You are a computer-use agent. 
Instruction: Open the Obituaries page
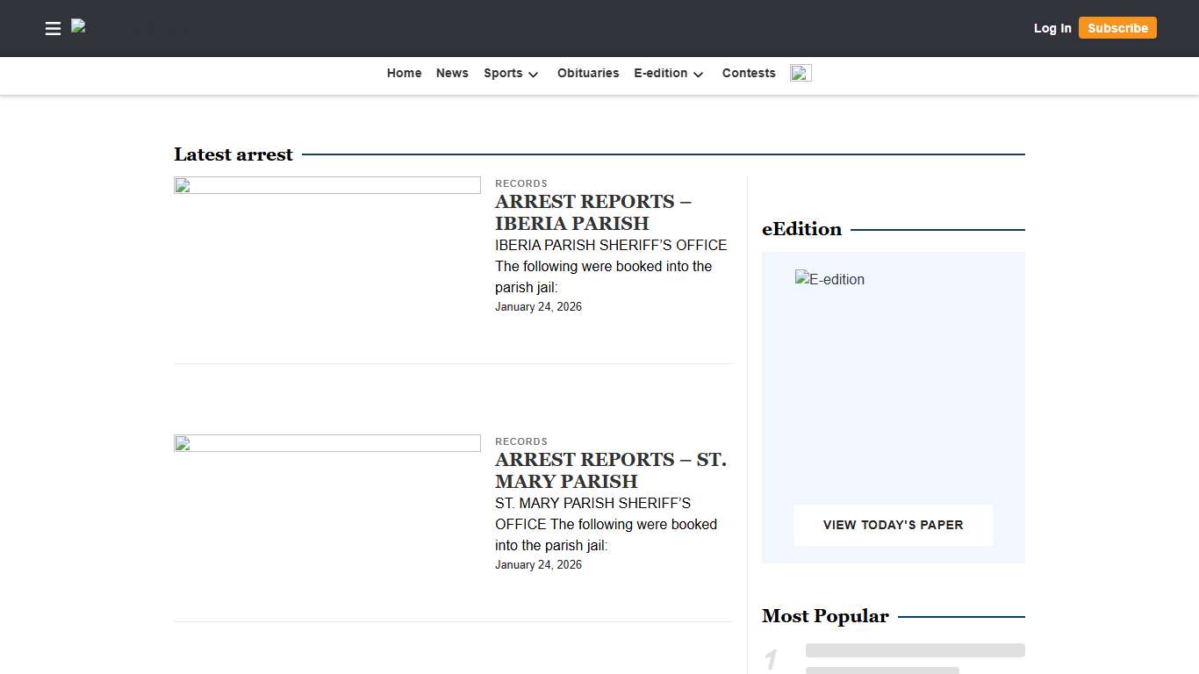(x=588, y=73)
